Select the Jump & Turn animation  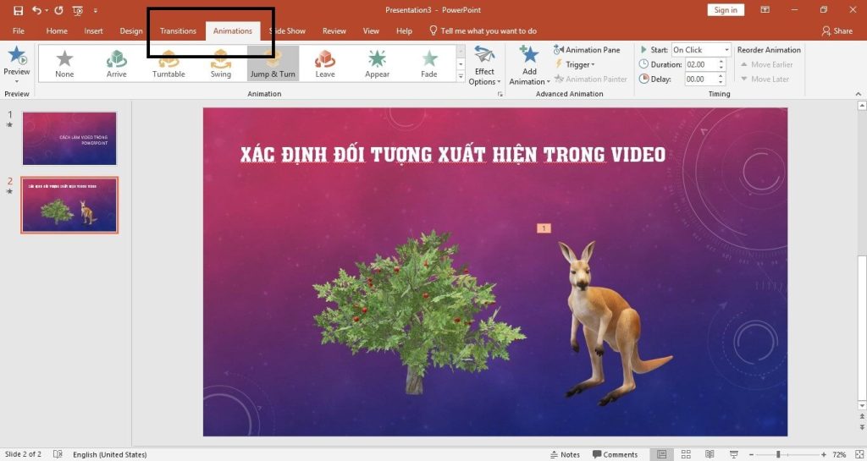coord(273,64)
